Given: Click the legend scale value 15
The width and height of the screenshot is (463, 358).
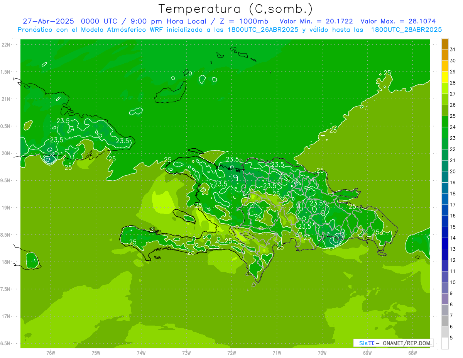Looking at the screenshot, I should pos(453,227).
